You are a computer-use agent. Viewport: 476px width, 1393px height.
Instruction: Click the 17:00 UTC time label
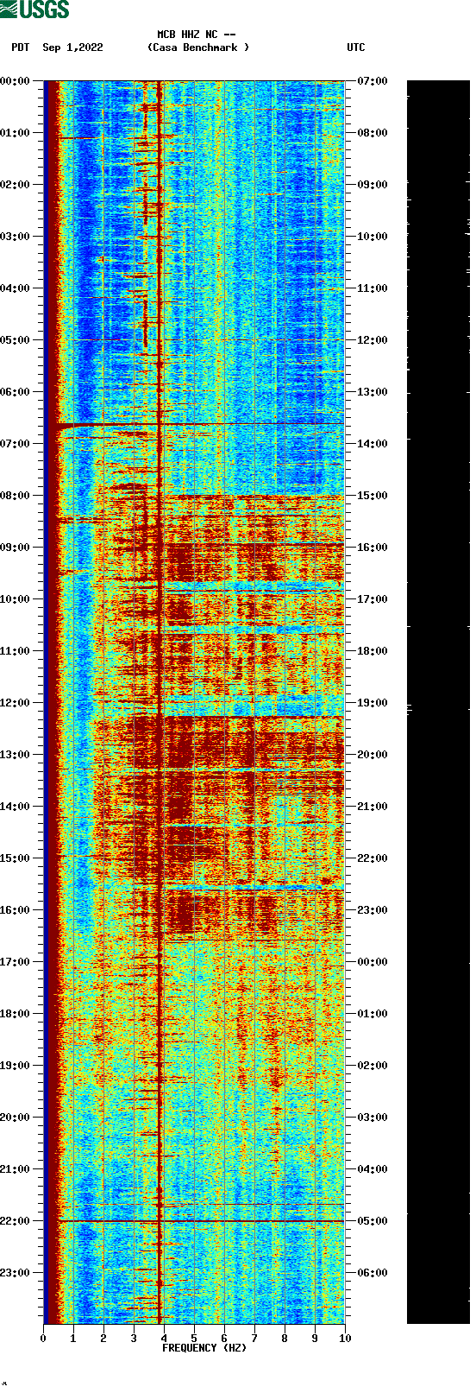coord(373,599)
